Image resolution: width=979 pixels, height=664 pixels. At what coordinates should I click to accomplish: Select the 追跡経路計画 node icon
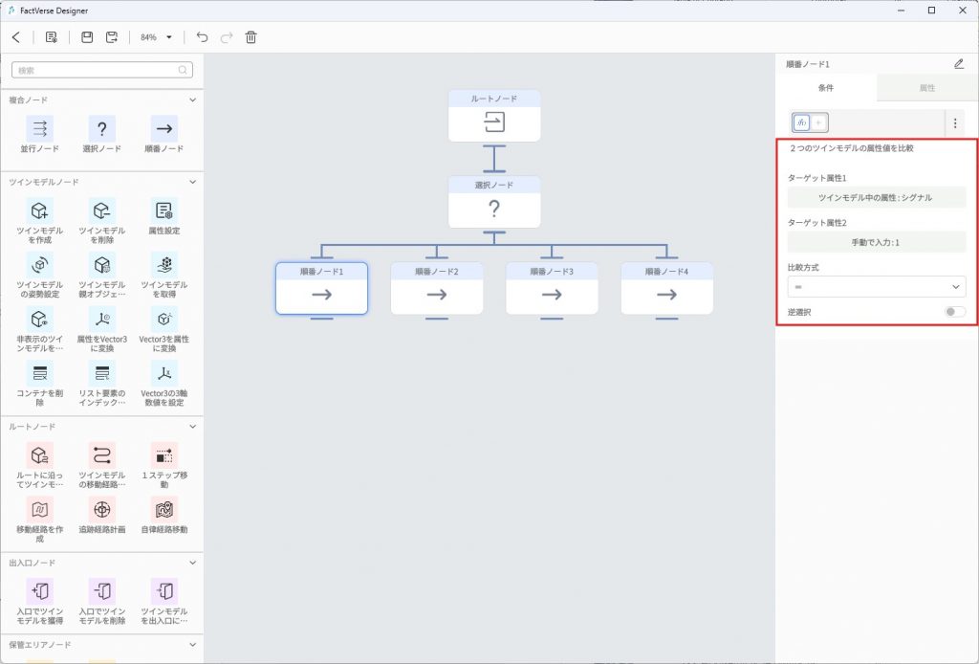101,509
